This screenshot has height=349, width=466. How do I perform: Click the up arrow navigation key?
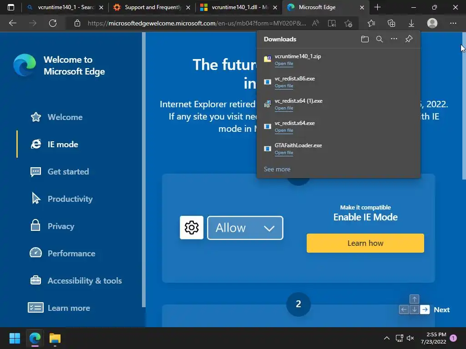point(414,299)
